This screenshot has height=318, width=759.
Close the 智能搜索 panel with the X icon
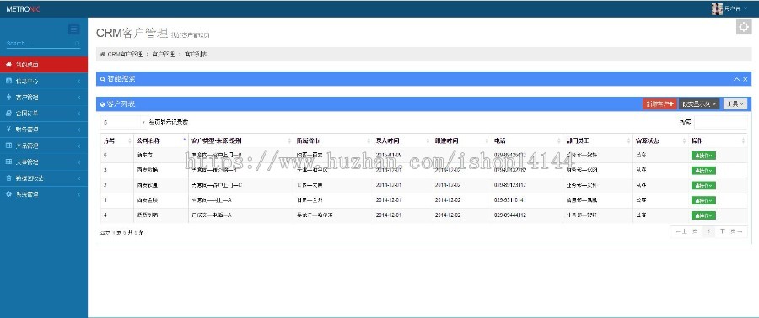(x=746, y=79)
